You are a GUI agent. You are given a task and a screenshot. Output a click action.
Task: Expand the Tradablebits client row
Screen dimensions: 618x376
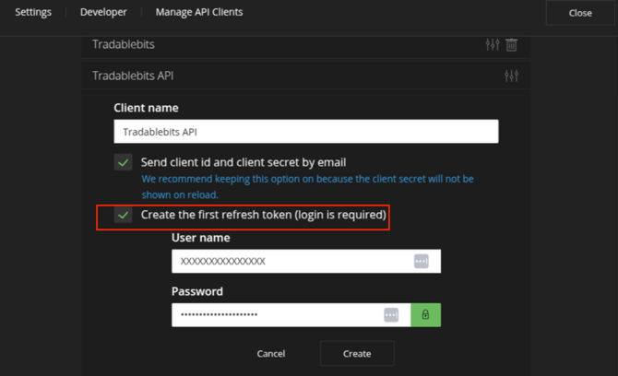pyautogui.click(x=277, y=44)
